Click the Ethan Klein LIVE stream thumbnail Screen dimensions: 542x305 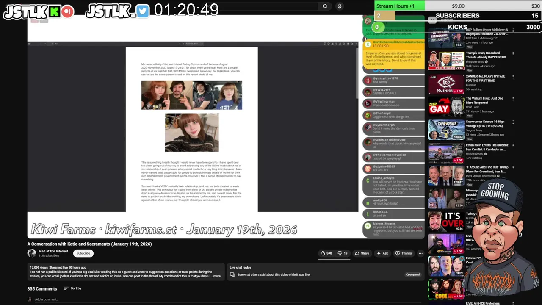click(x=446, y=153)
